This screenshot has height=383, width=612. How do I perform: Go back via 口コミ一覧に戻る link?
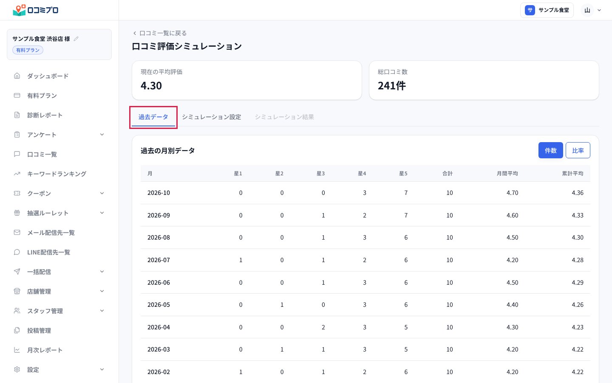160,33
